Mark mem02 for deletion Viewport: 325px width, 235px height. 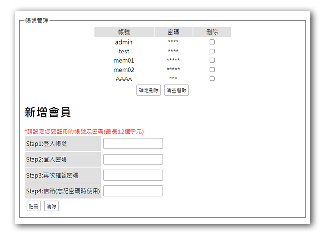(212, 70)
